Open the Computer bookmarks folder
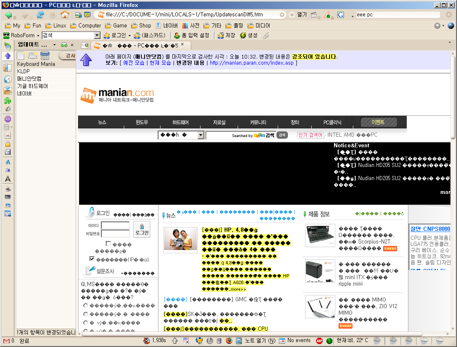This screenshot has height=347, width=457. click(x=85, y=26)
